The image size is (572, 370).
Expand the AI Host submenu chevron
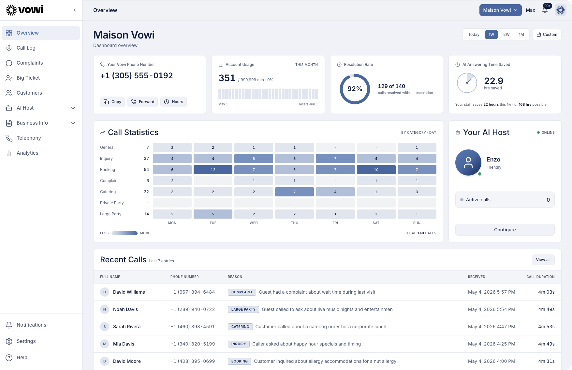(73, 108)
